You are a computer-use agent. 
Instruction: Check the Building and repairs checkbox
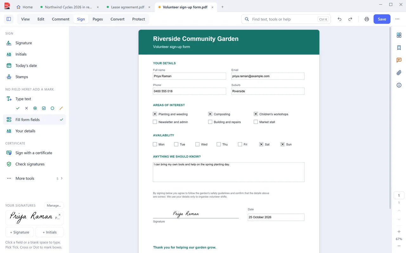tap(210, 122)
